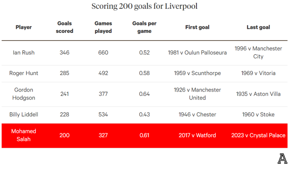Viewport: 290px width, 169px height.
Task: Click the Scoring 200 goals for Liverpool title
Action: pos(145,6)
